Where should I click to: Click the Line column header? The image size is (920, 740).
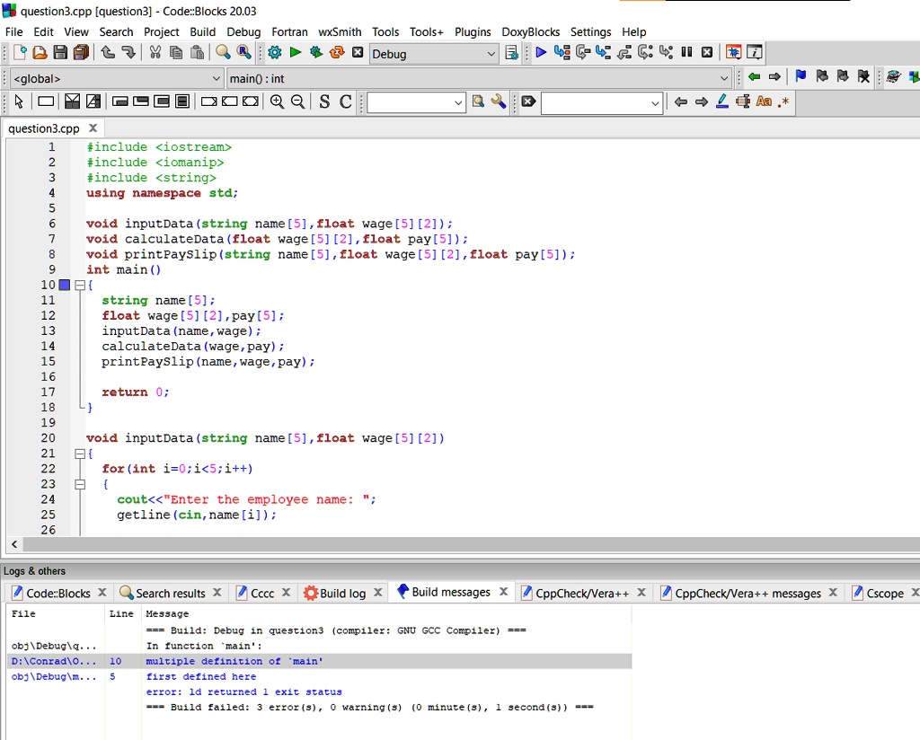pyautogui.click(x=122, y=614)
